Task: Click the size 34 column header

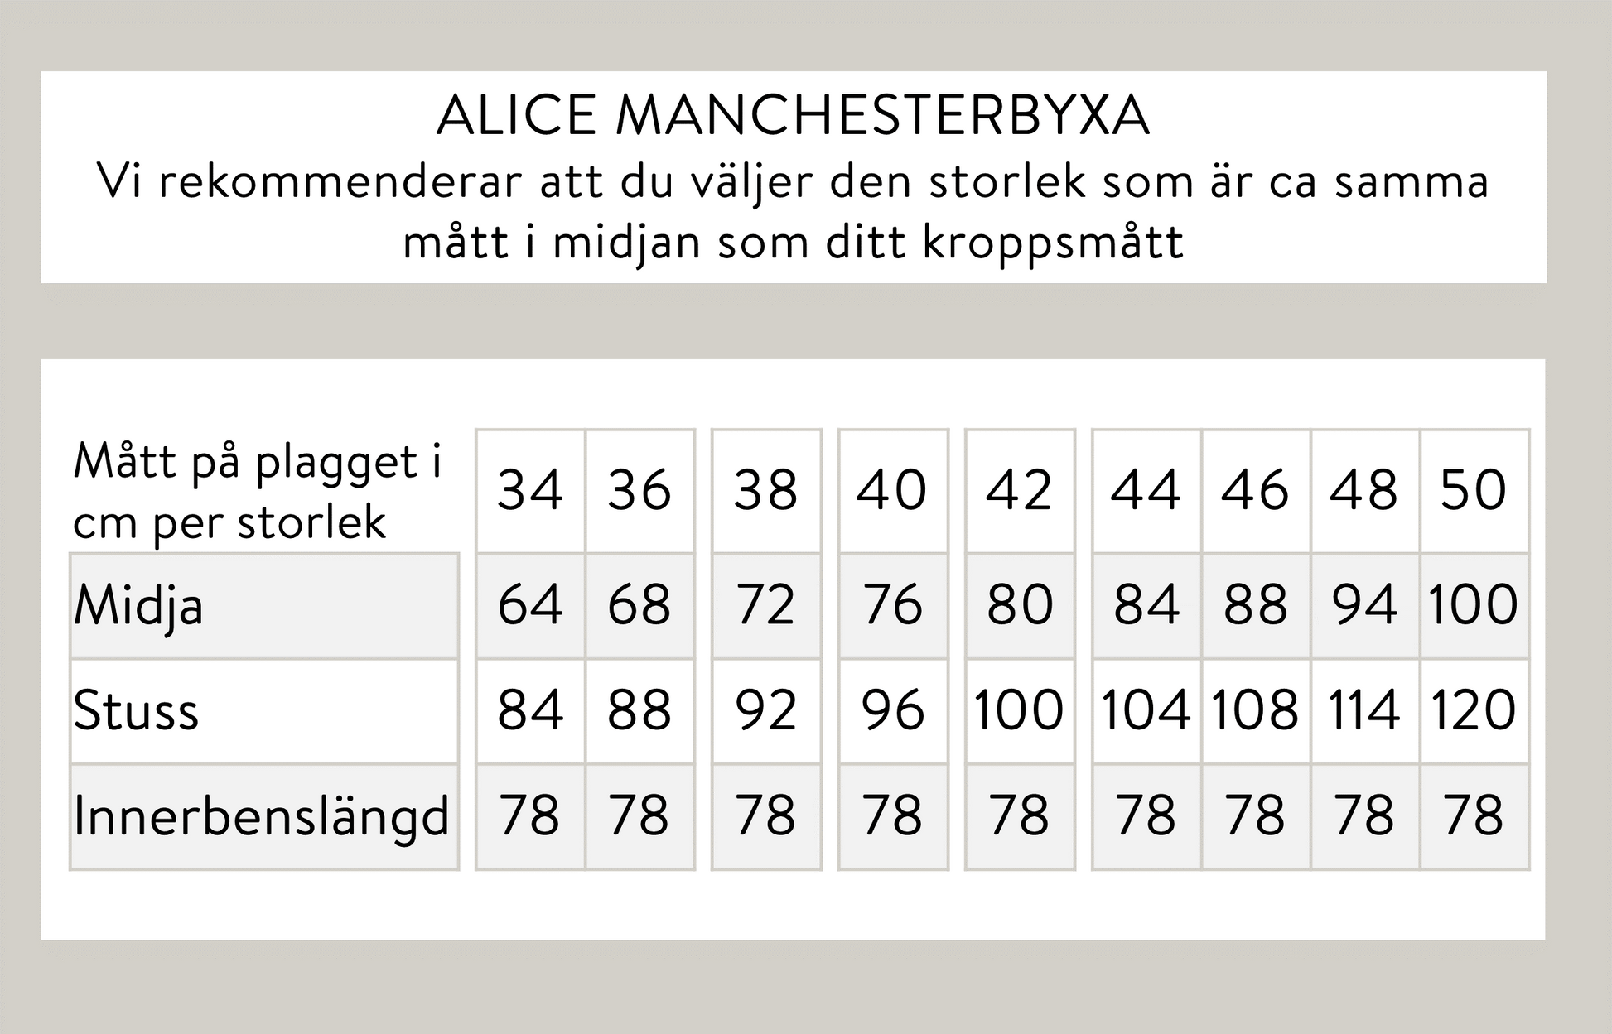Action: pos(530,489)
